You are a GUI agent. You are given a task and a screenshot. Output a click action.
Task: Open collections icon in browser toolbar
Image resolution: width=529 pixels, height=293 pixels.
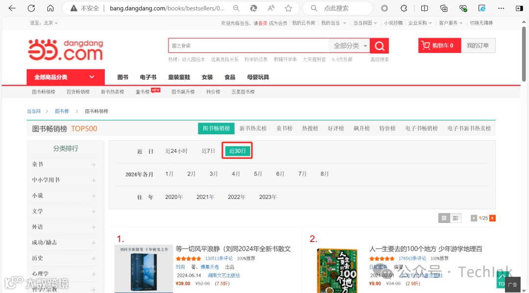pos(444,8)
